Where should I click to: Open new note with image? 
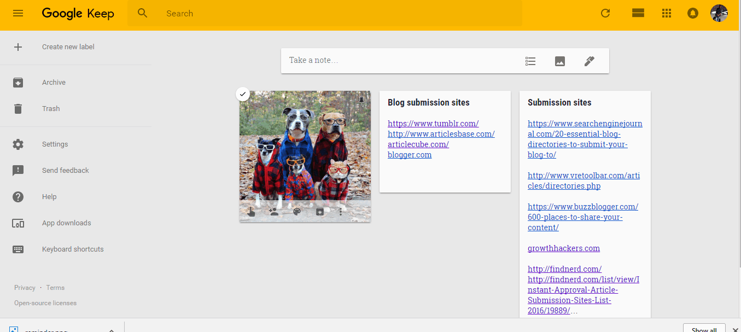(x=559, y=61)
